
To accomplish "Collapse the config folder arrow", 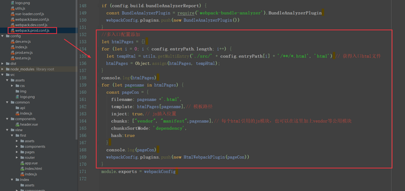I will coord(3,36).
